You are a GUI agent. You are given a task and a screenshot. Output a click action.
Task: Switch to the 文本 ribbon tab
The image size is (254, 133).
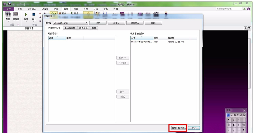click(x=56, y=9)
